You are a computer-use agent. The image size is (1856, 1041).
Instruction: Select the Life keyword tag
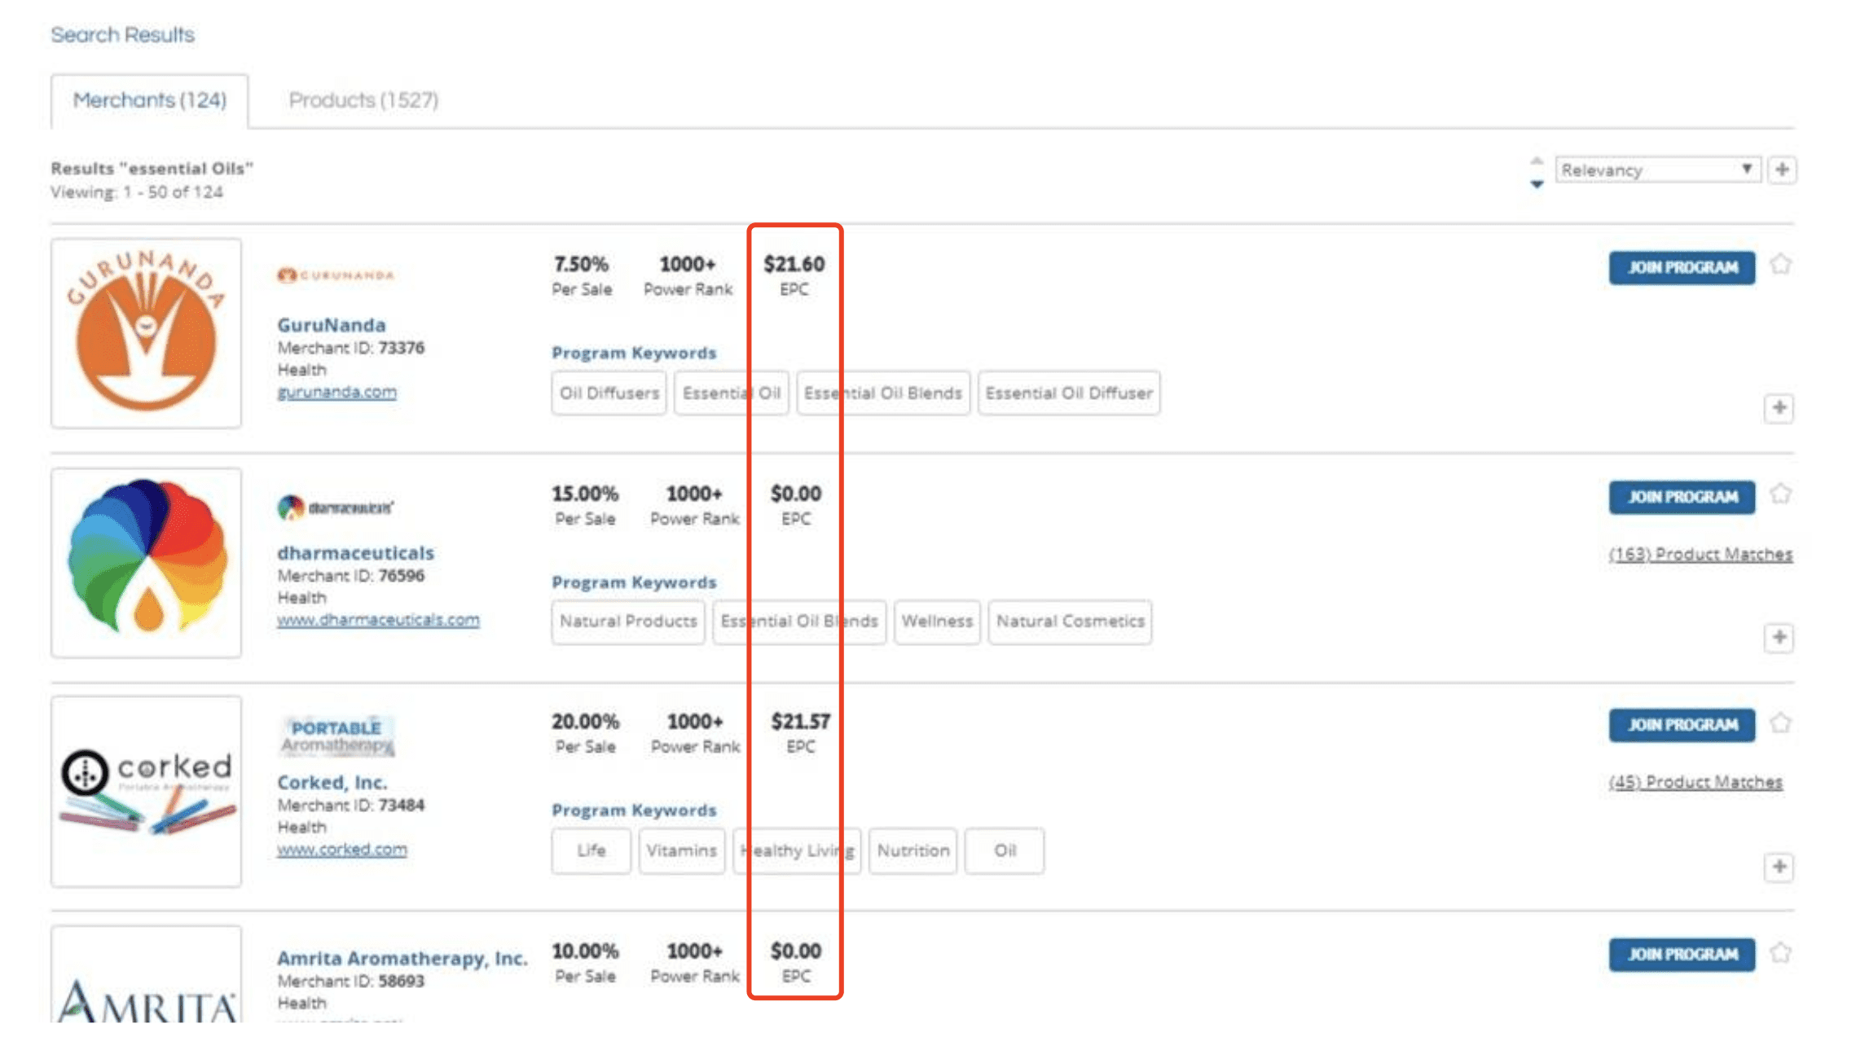click(x=591, y=851)
